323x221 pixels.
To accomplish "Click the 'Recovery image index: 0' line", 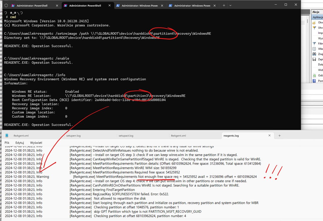I will 40,108.
